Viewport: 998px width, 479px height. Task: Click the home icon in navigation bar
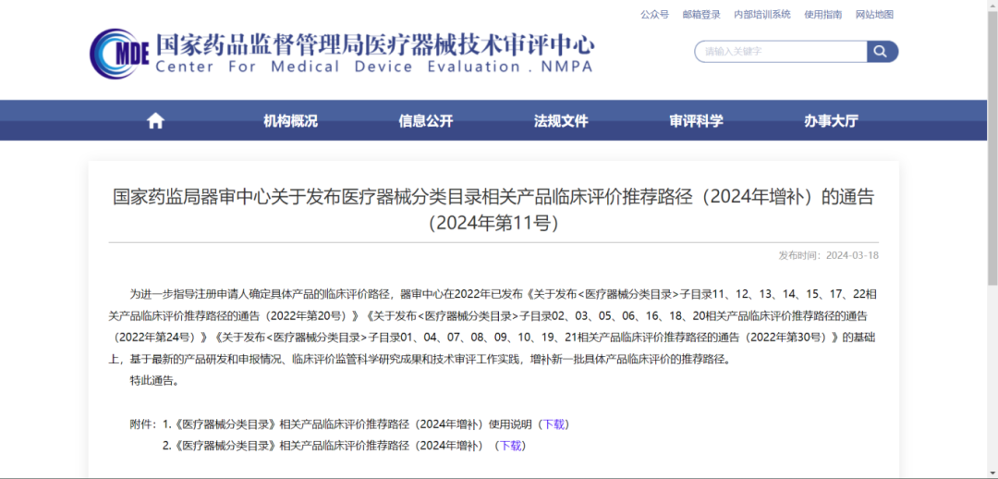pyautogui.click(x=155, y=121)
